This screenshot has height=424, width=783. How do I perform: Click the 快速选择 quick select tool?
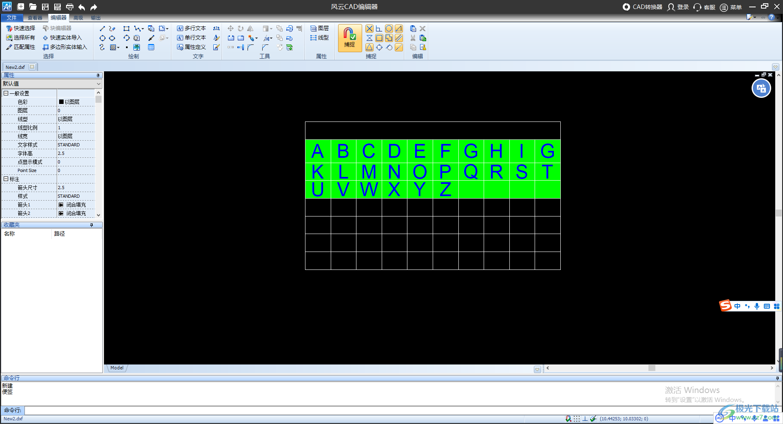click(21, 28)
